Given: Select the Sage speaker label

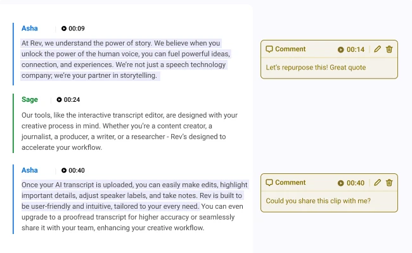Looking at the screenshot, I should click(x=30, y=100).
